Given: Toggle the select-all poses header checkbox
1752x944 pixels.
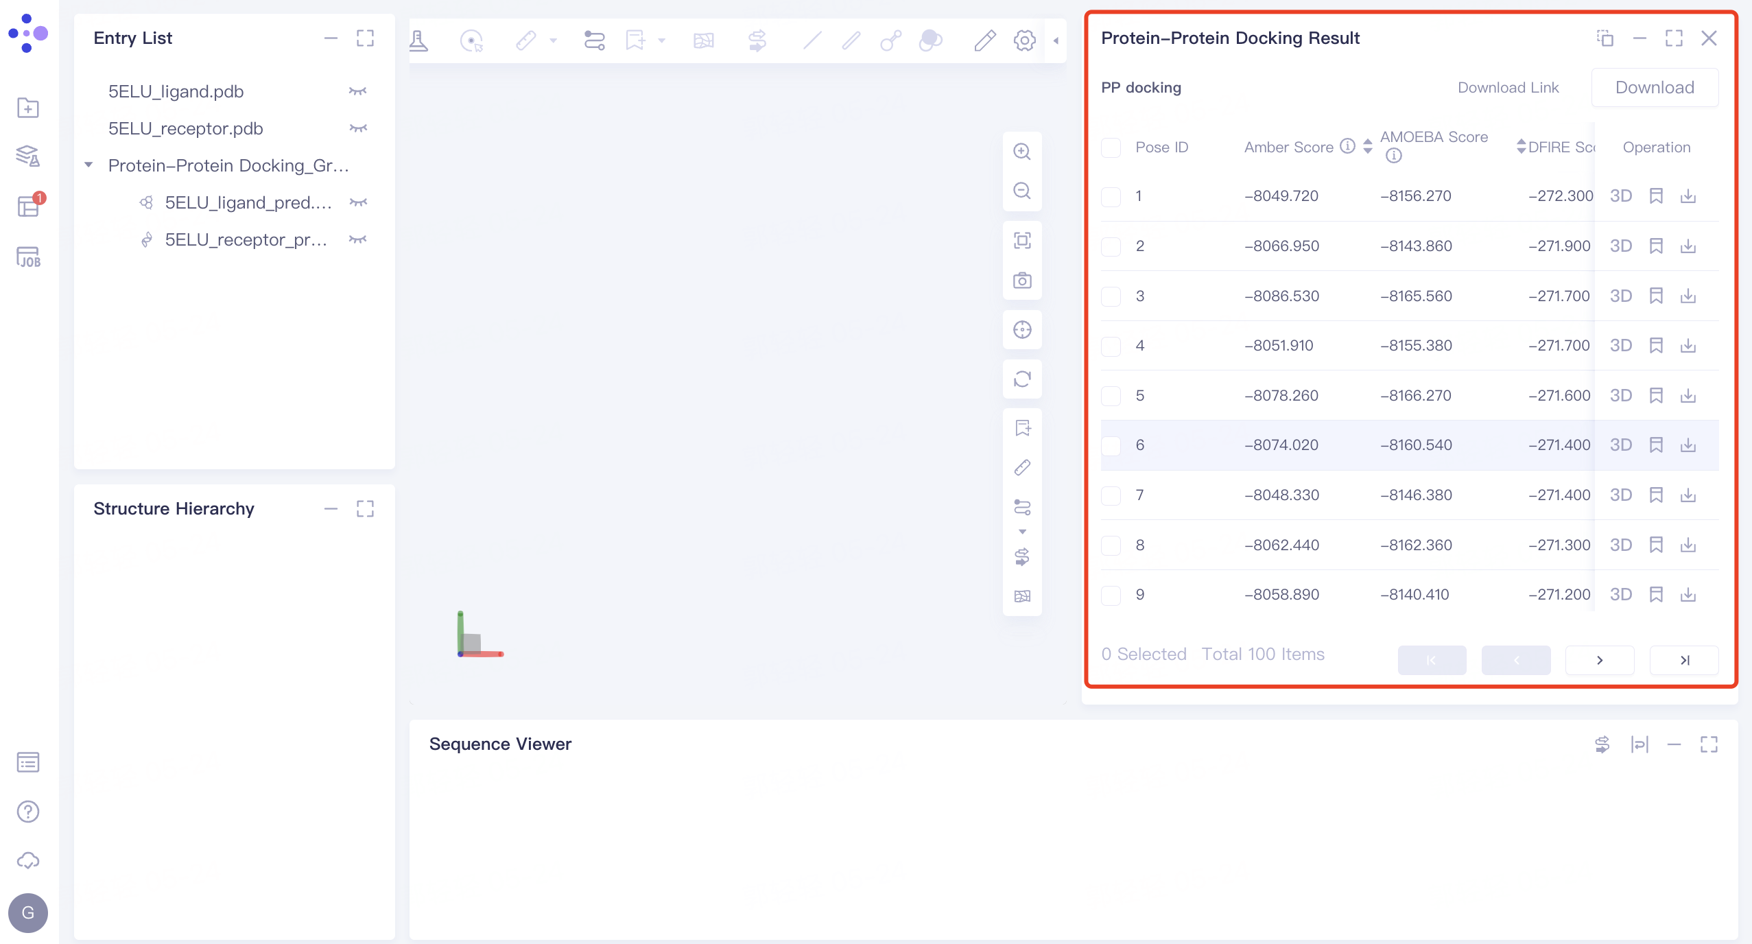Looking at the screenshot, I should (x=1111, y=147).
